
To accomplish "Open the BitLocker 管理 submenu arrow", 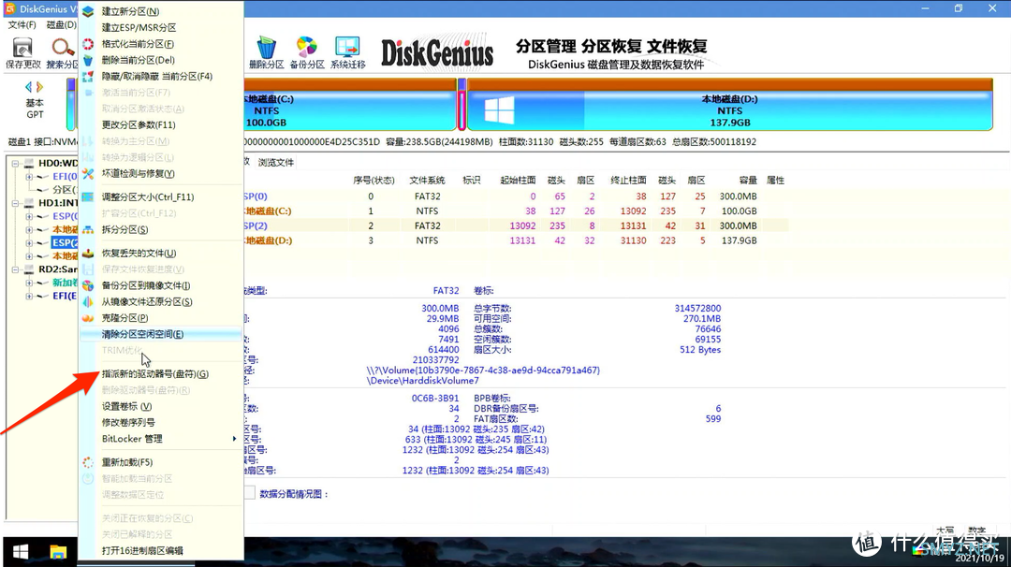I will [x=234, y=439].
